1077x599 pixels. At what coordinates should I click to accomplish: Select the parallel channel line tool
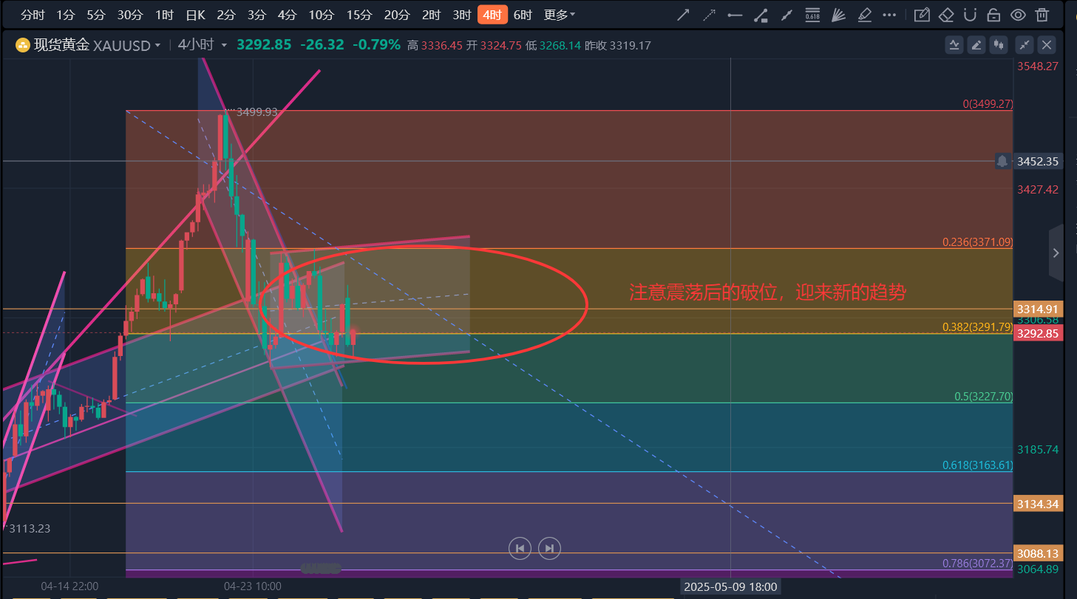click(786, 15)
